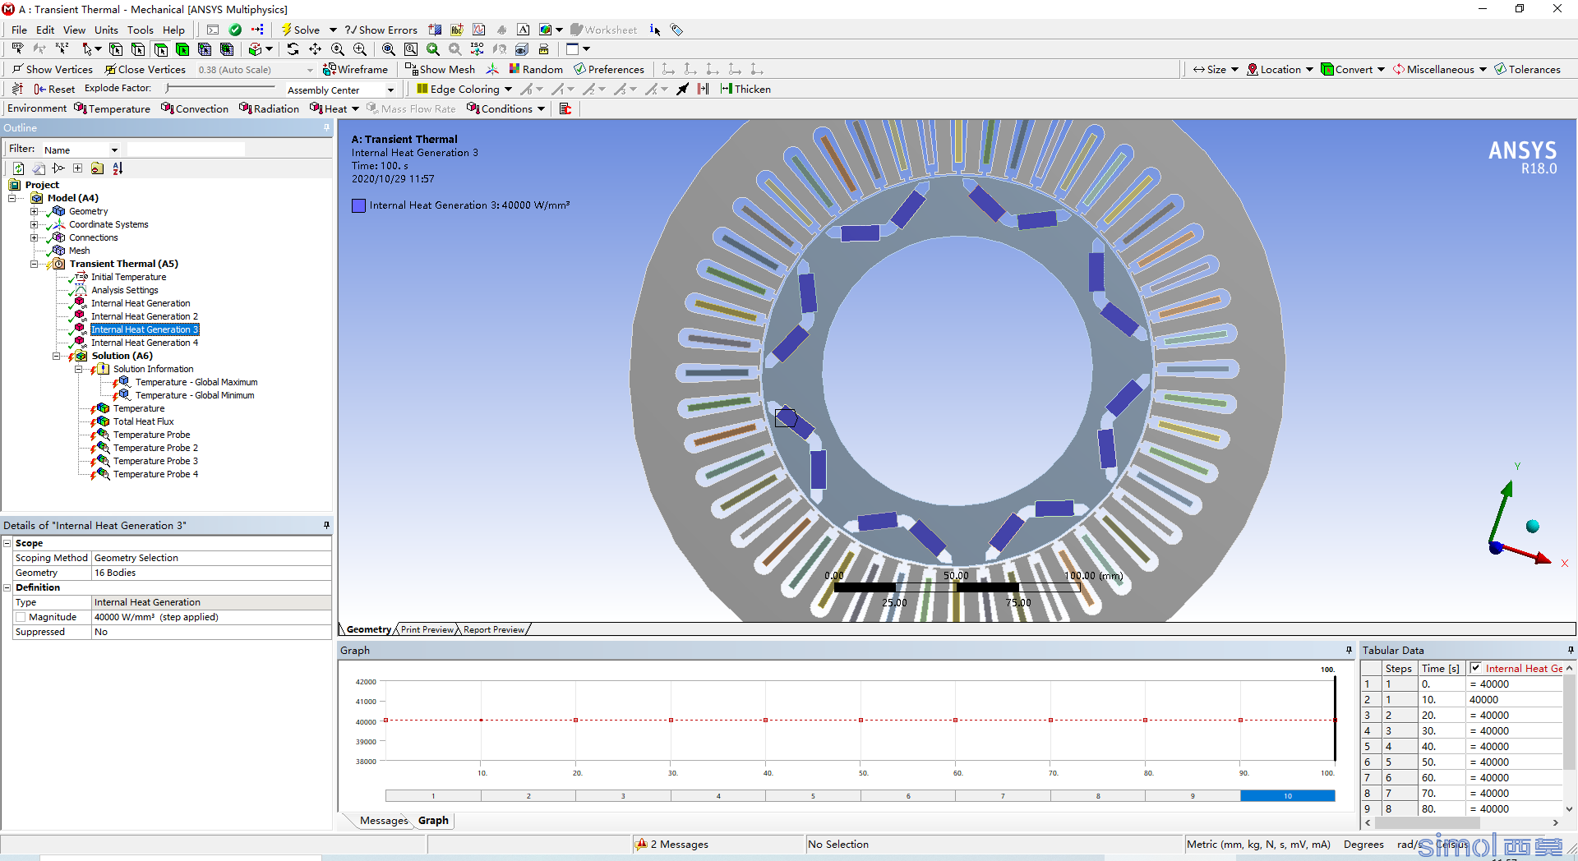Open annotation Preferences
The image size is (1578, 861).
[x=609, y=69]
